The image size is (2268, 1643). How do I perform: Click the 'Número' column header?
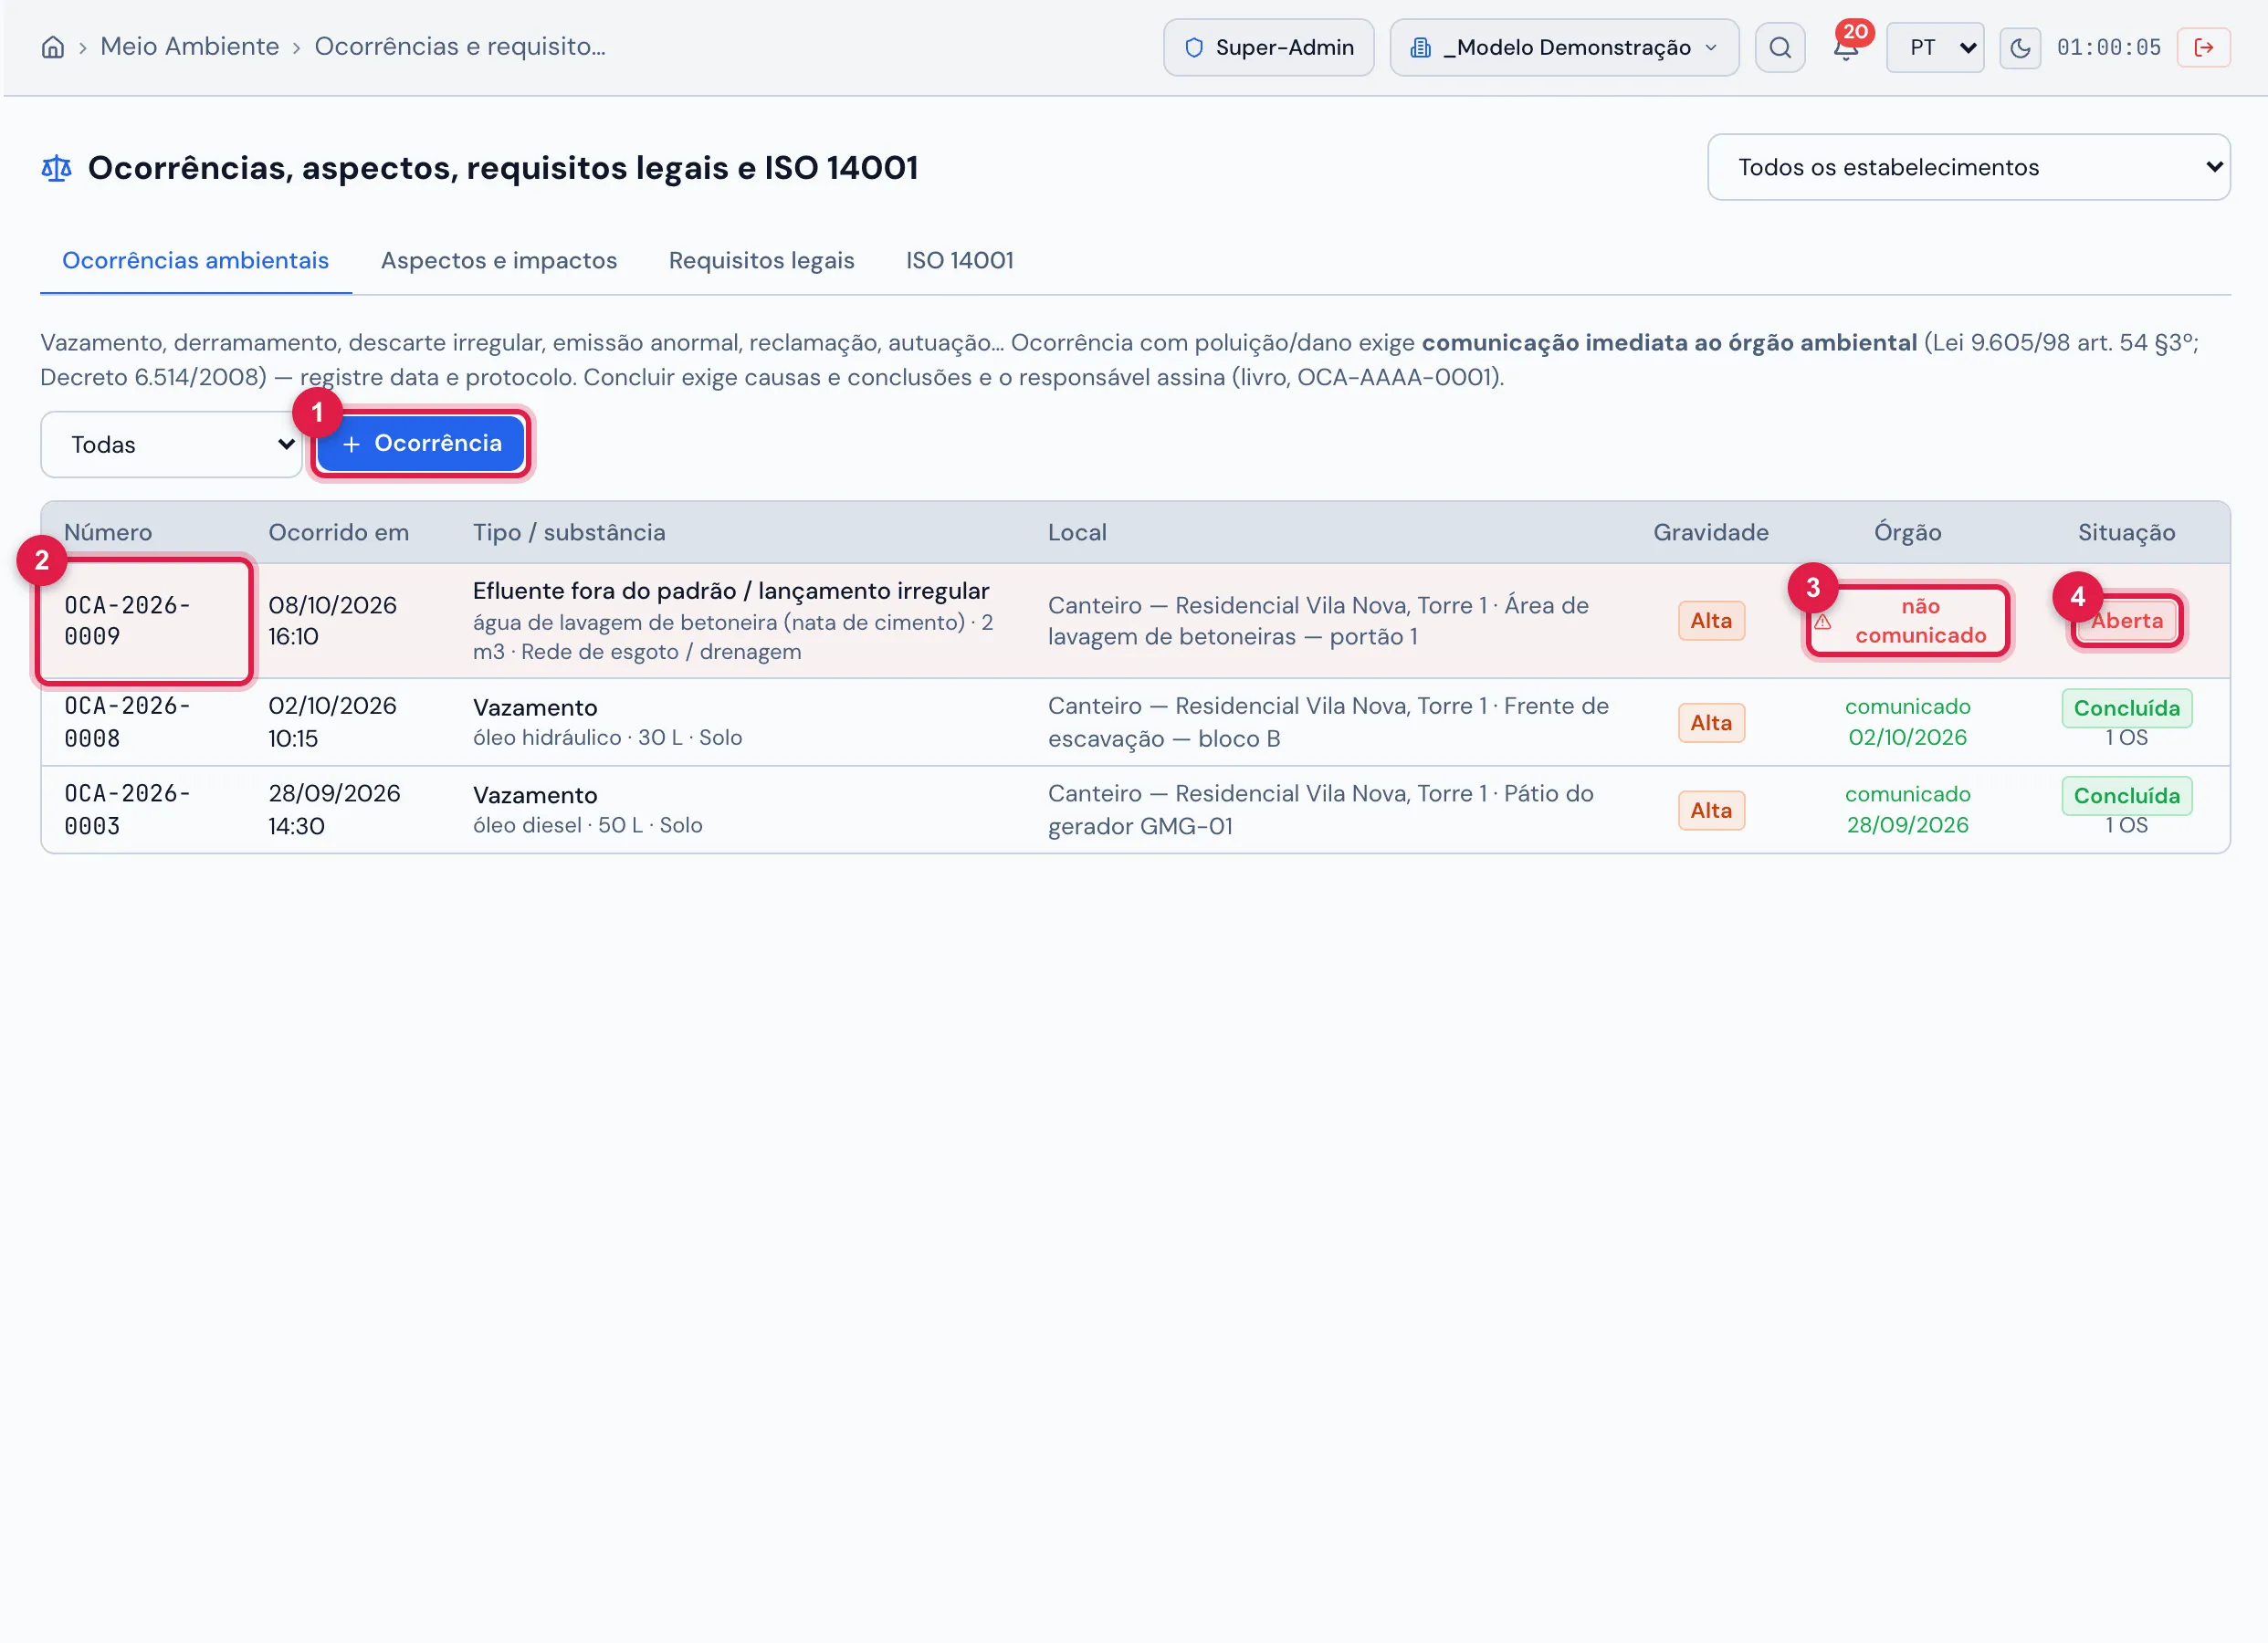click(108, 532)
